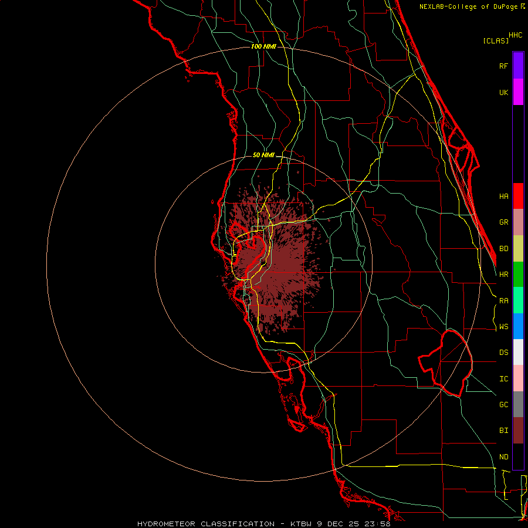Click the DS legend label
Viewport: 528px width, 528px height.
pos(504,353)
